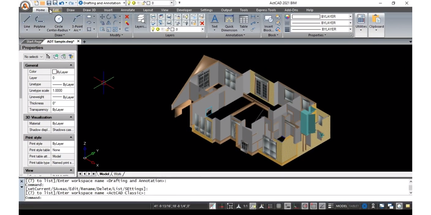Click the layer color box in layer dropdown
The image size is (431, 215).
pyautogui.click(x=172, y=29)
